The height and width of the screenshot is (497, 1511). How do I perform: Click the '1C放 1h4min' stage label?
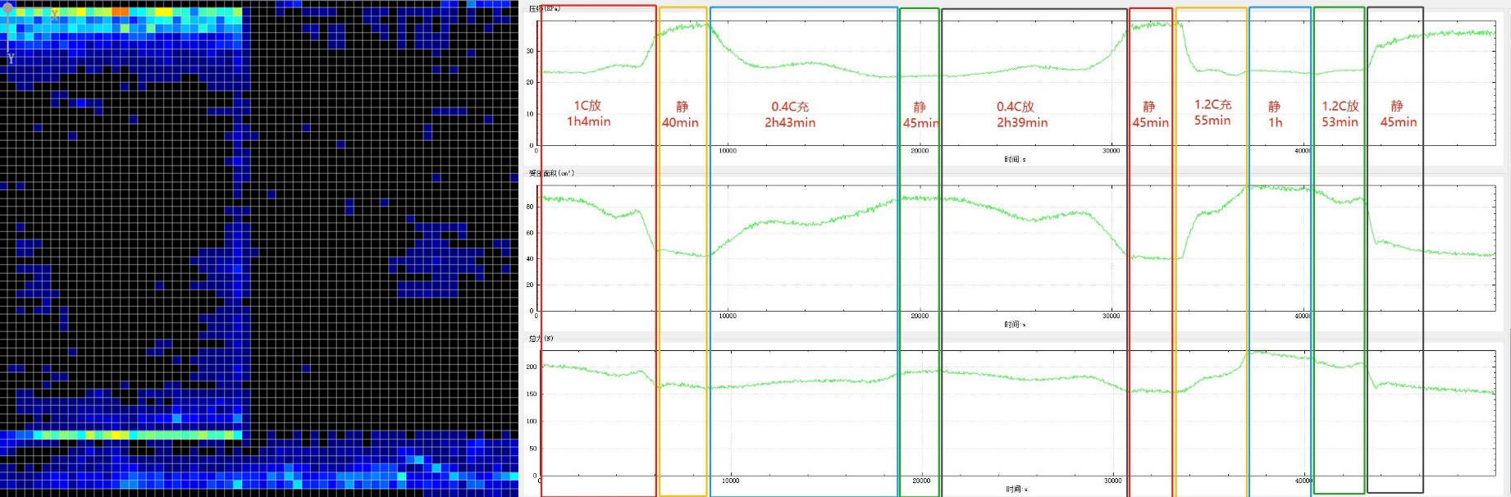tap(588, 113)
